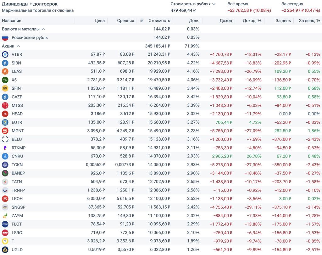
Task: Open the Дивиденды + долгосрок portfolio title
Action: tap(30, 4)
